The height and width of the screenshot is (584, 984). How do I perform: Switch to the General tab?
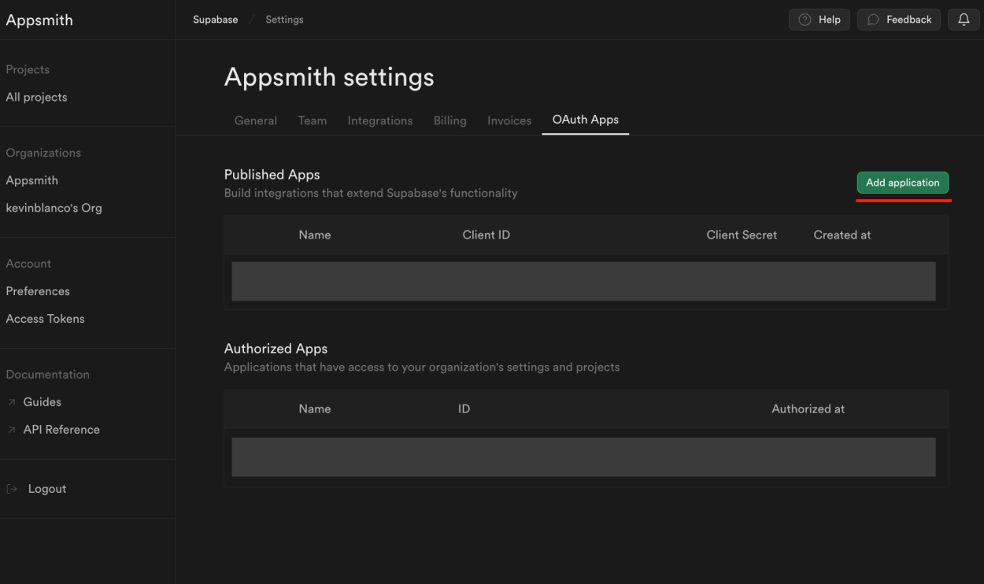(x=255, y=120)
